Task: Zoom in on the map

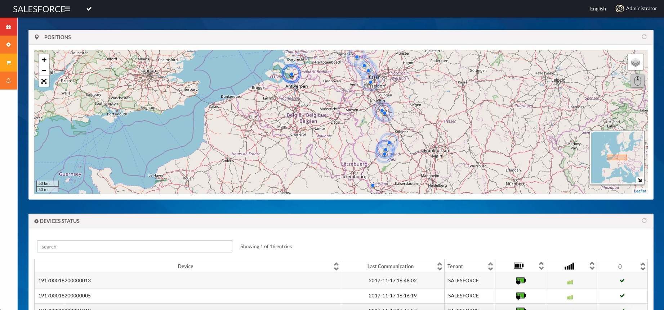Action: tap(44, 60)
